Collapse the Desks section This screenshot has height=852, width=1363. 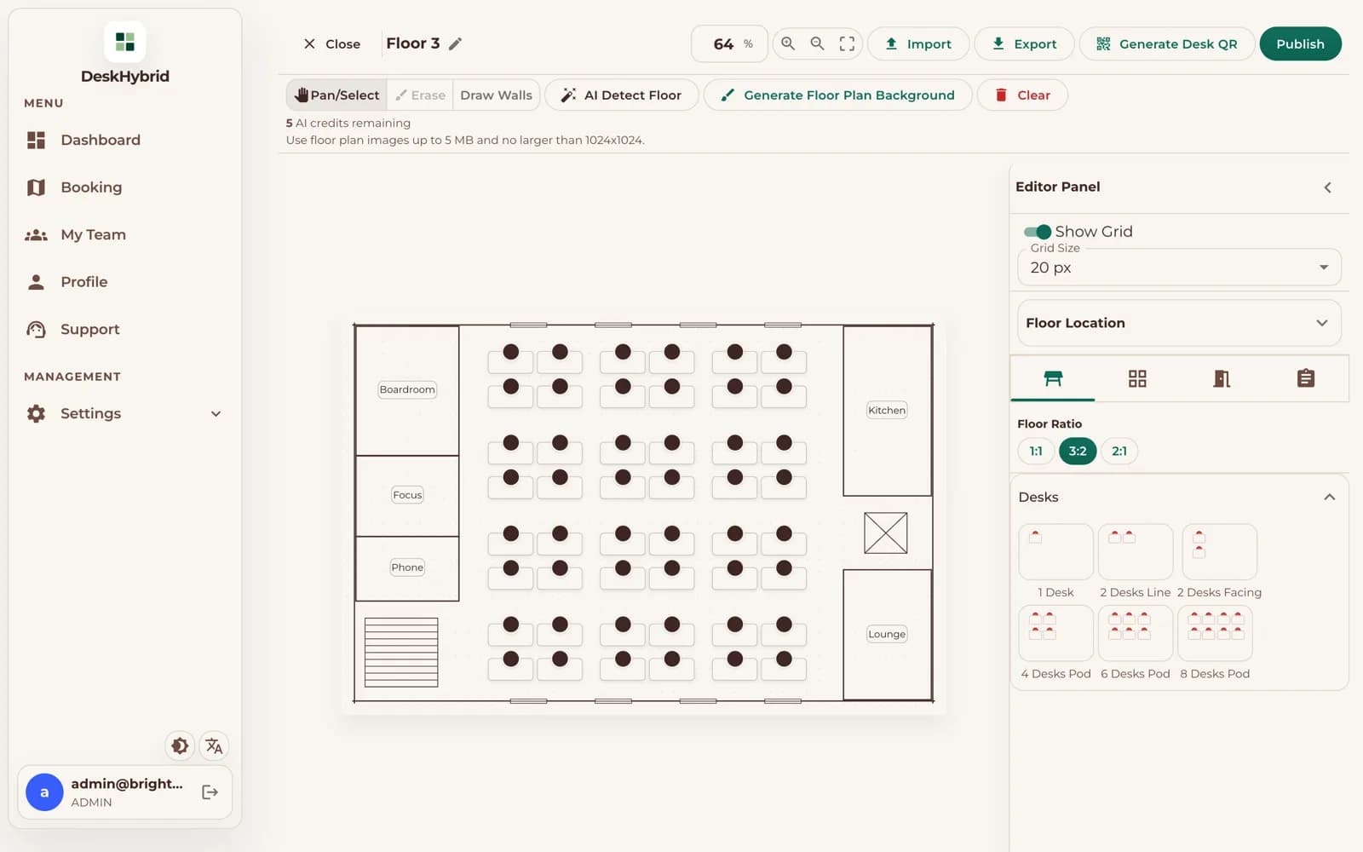coord(1329,498)
